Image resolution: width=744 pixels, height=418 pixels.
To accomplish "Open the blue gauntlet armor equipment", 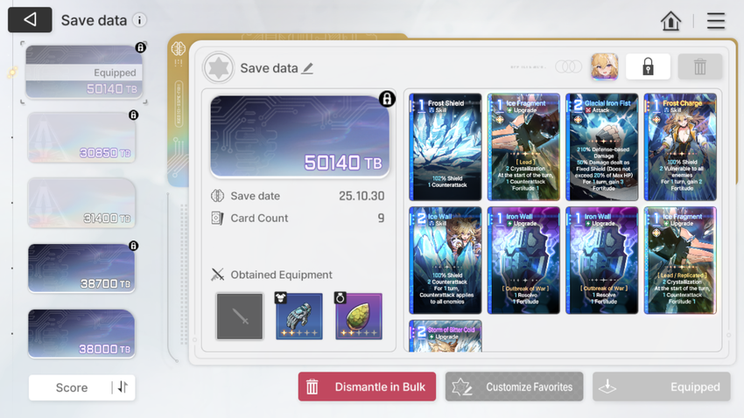I will pos(299,316).
